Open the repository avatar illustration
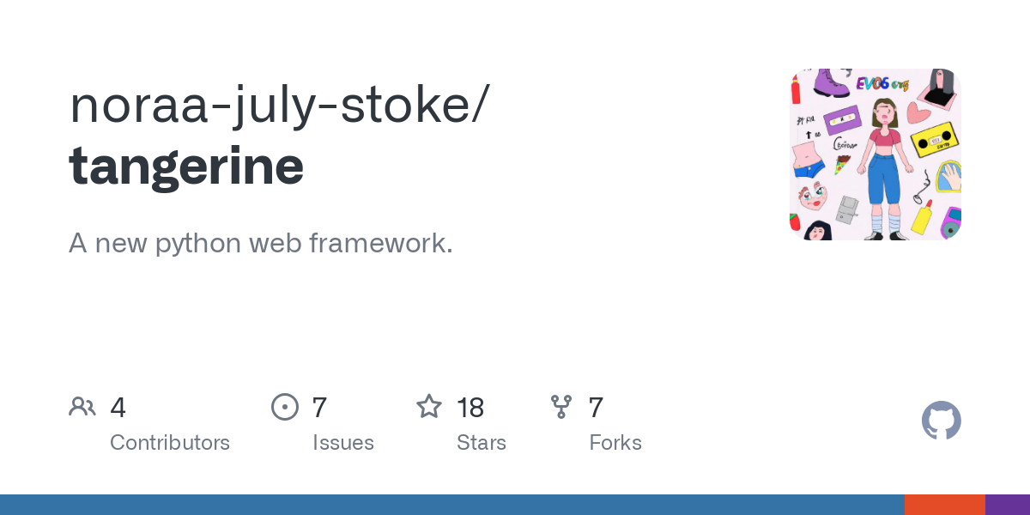The width and height of the screenshot is (1030, 515). [x=875, y=154]
